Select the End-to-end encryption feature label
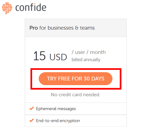This screenshot has width=150, height=127. click(x=58, y=121)
